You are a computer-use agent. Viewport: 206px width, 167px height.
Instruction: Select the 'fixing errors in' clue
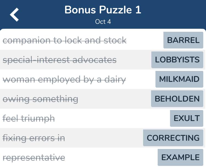click(34, 138)
